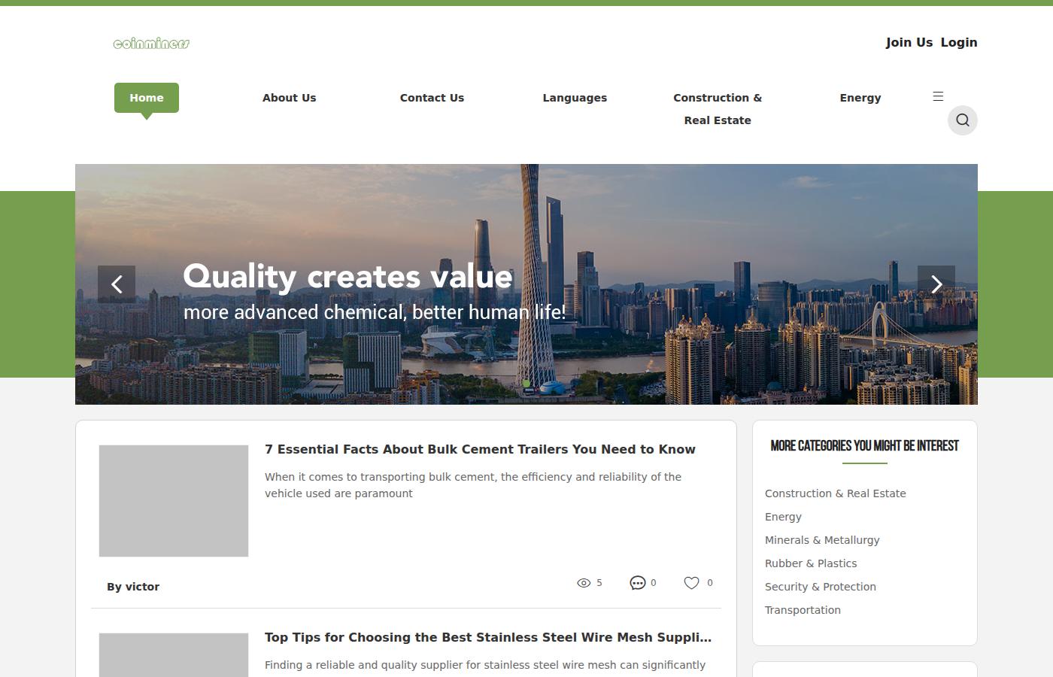Open sidebar category Construction & Real Estate

point(836,493)
